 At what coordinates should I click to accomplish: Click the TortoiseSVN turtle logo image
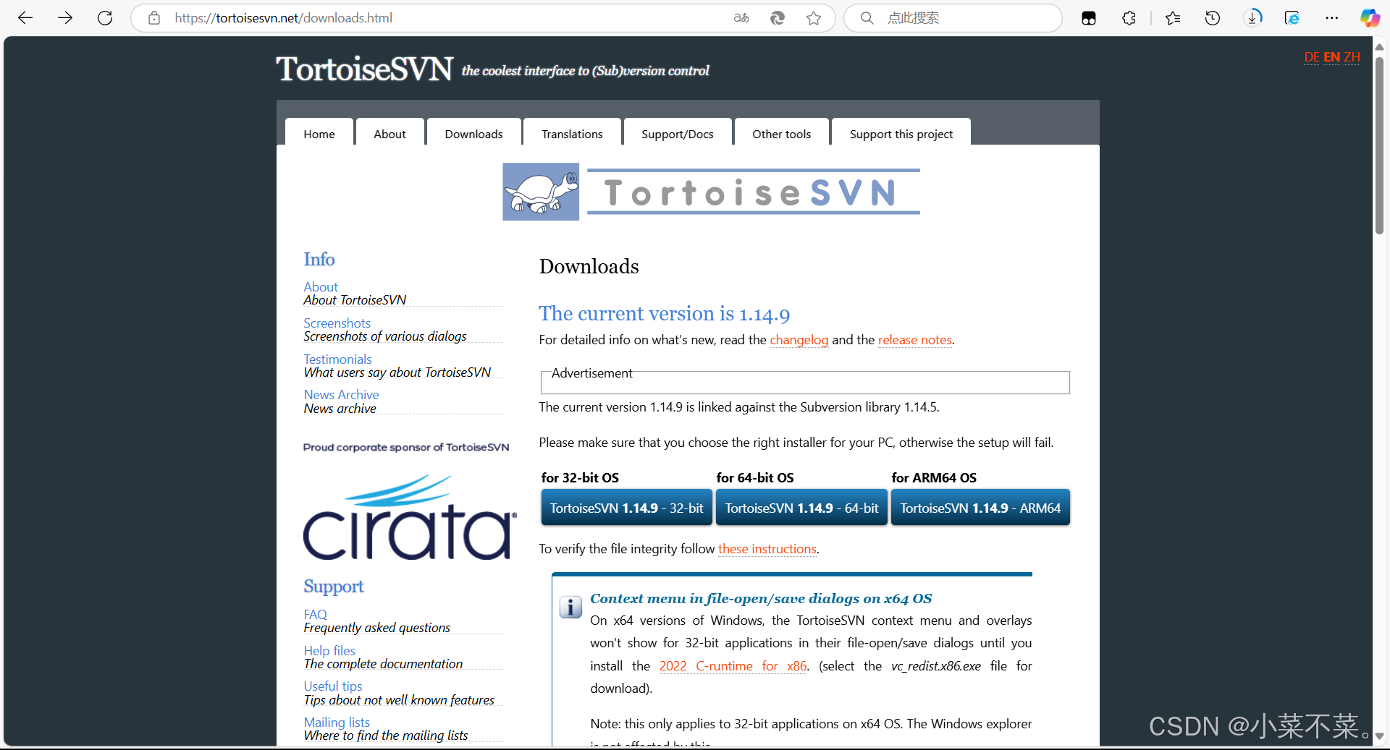click(x=541, y=192)
